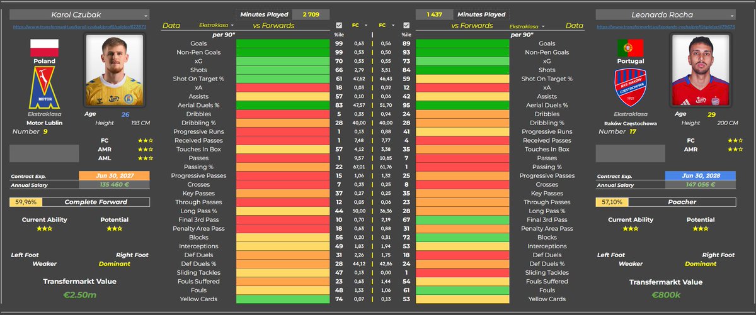This screenshot has height=315, width=756.
Task: Expand right Ekstraklasa league dropdown beside Data
Action: tap(529, 26)
